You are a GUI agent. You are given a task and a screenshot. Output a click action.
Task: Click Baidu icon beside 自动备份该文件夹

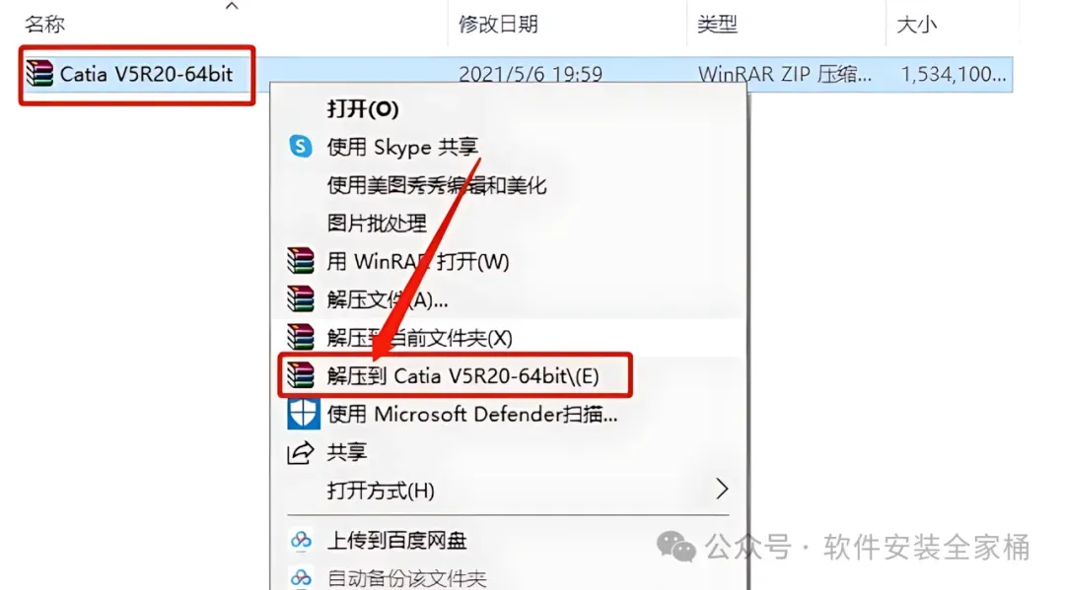tap(301, 578)
